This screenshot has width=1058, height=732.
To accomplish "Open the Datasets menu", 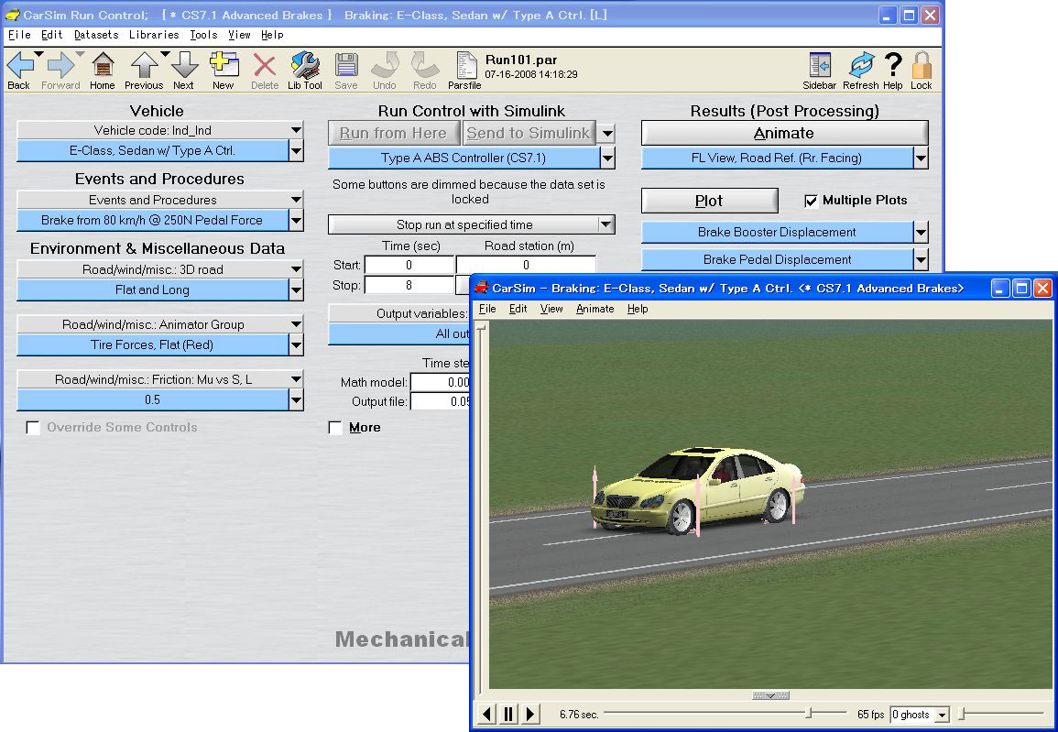I will click(96, 35).
